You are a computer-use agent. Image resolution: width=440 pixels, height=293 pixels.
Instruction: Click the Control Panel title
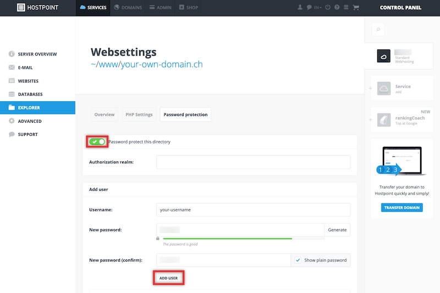coord(400,8)
